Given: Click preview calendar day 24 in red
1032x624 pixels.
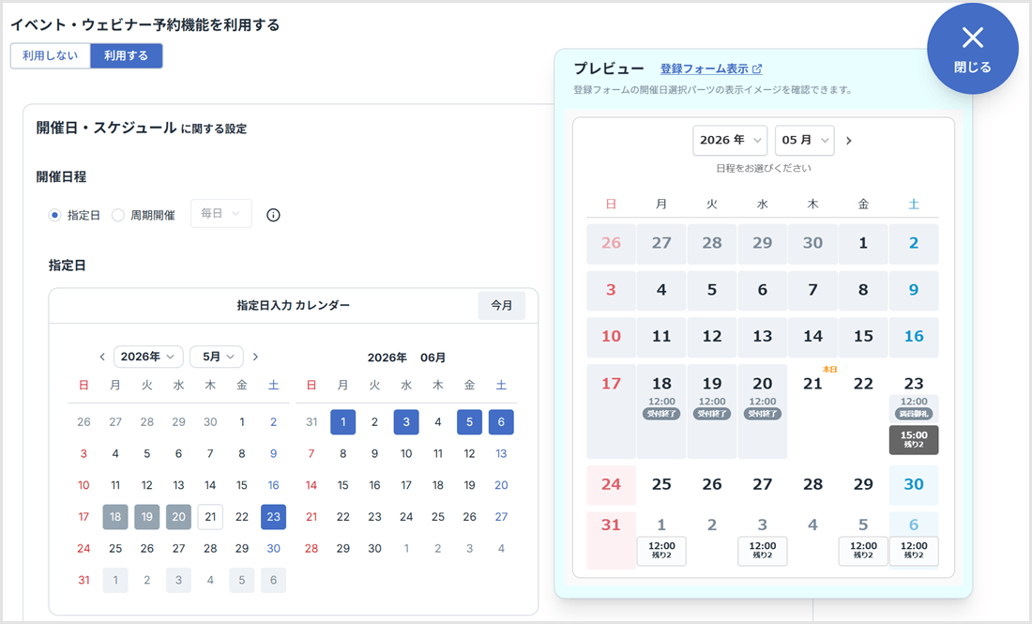Looking at the screenshot, I should click(x=611, y=484).
